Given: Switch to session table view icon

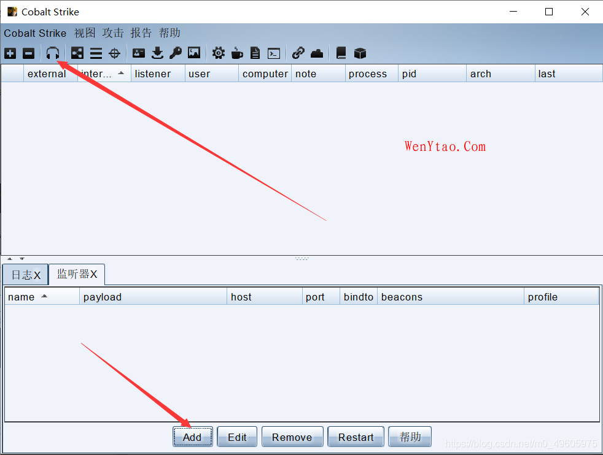Looking at the screenshot, I should point(96,53).
